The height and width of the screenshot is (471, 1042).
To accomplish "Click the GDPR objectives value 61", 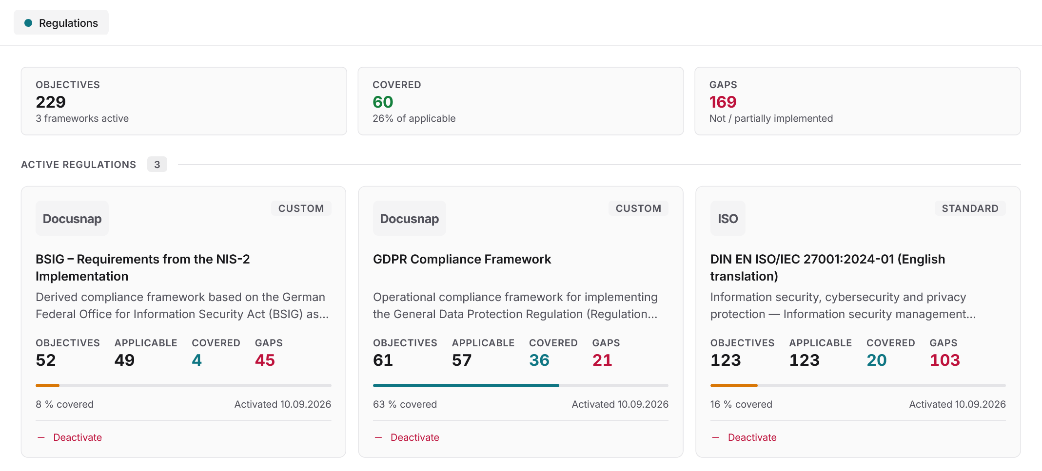I will point(383,360).
